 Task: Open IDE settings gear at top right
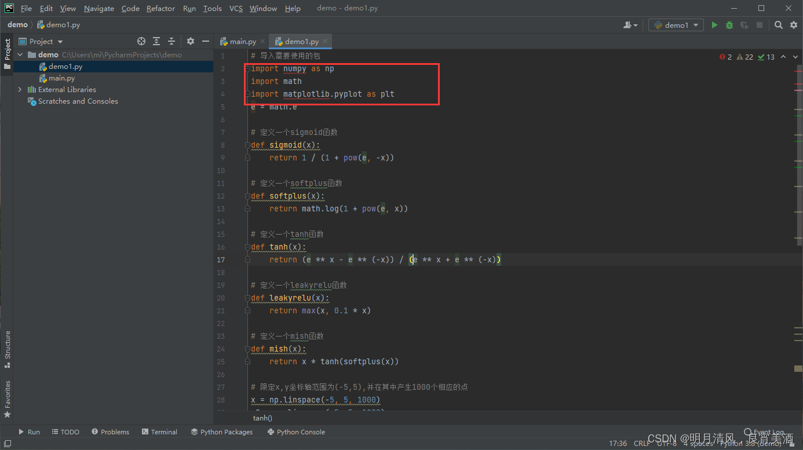coord(793,25)
